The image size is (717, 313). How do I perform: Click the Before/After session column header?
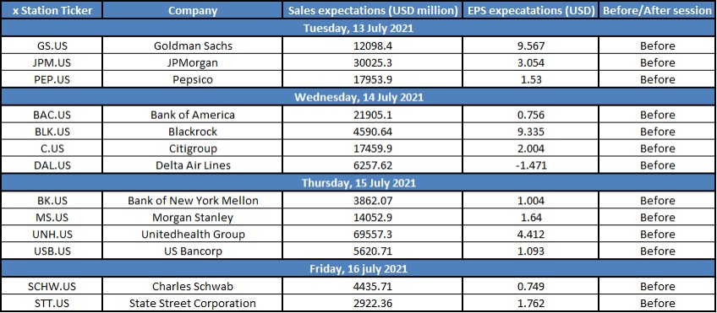click(657, 10)
